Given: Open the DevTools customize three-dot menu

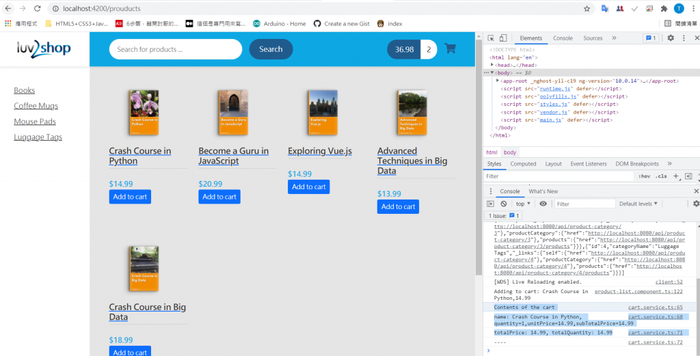Looking at the screenshot, I should pyautogui.click(x=684, y=38).
